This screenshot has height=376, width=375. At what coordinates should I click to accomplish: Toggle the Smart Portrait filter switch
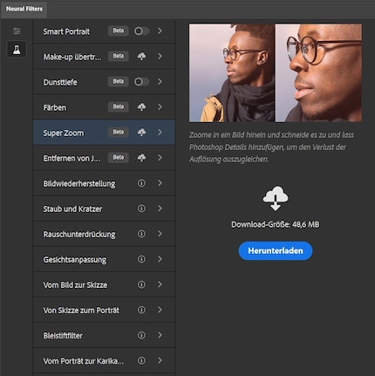point(141,31)
